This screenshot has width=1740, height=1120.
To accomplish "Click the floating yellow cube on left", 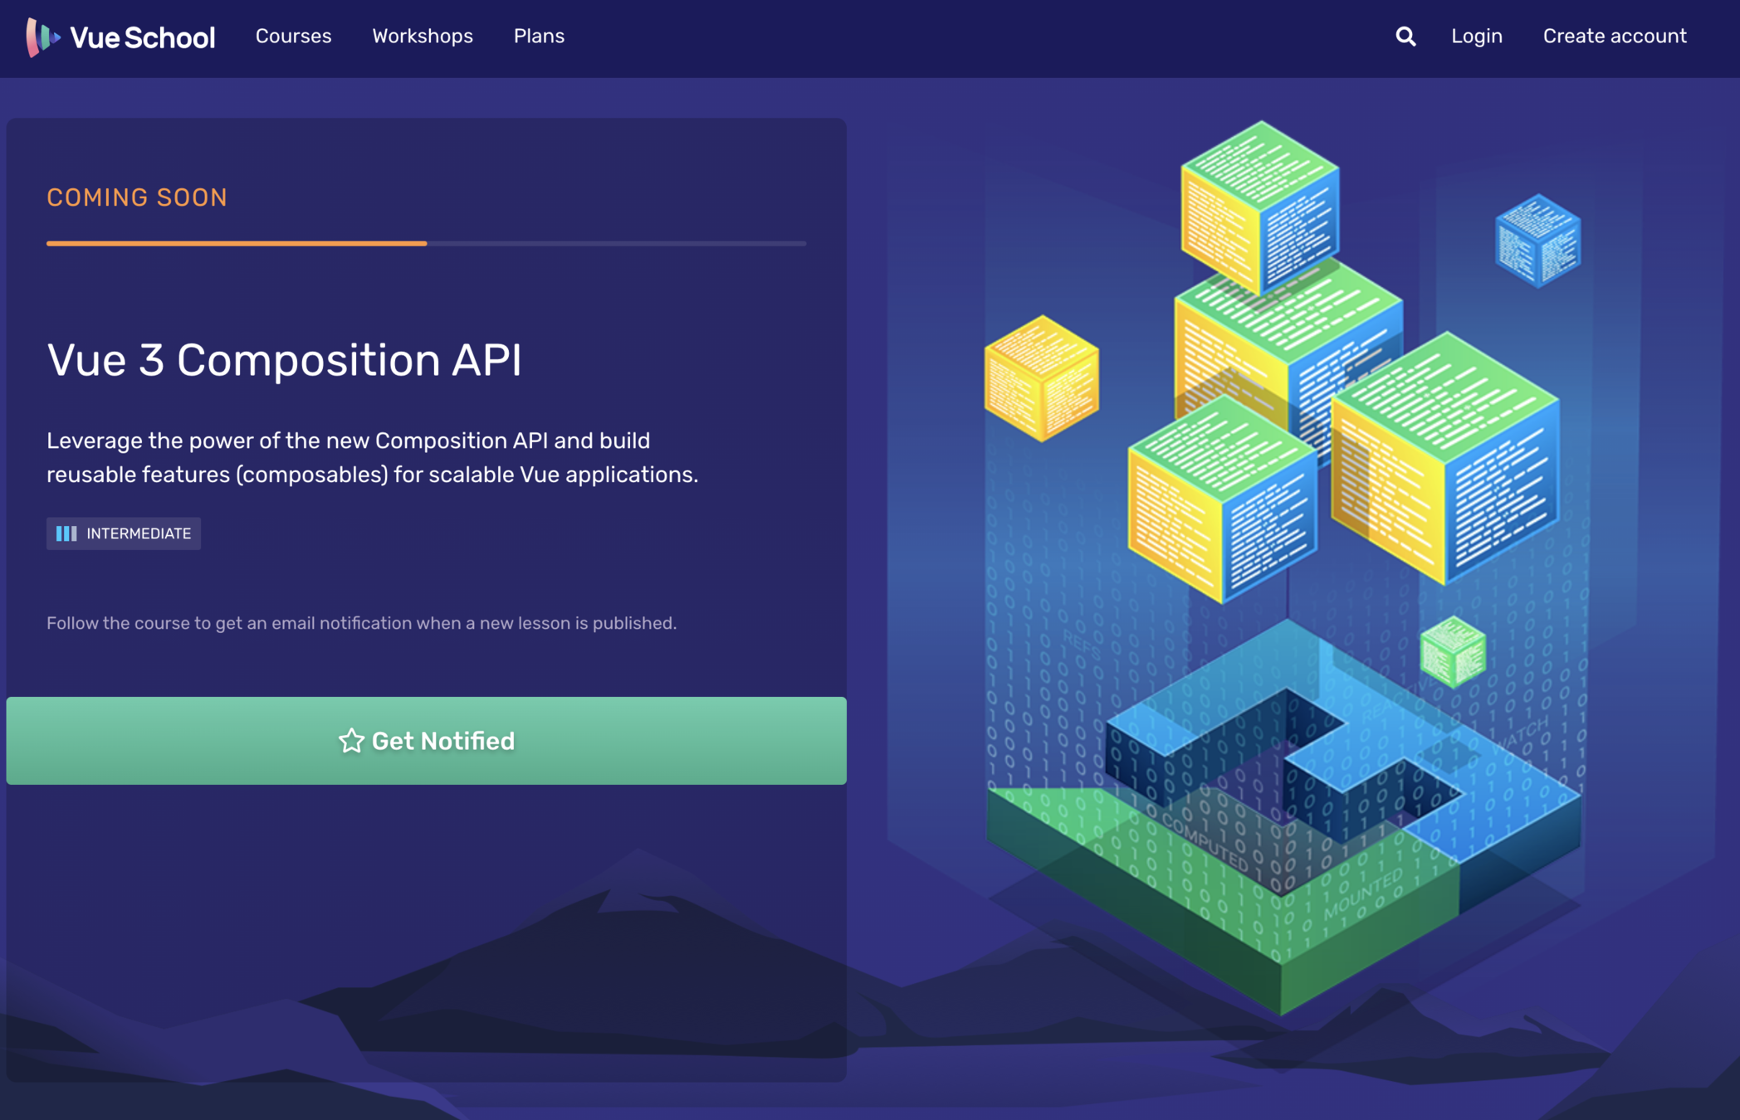I will point(1041,378).
